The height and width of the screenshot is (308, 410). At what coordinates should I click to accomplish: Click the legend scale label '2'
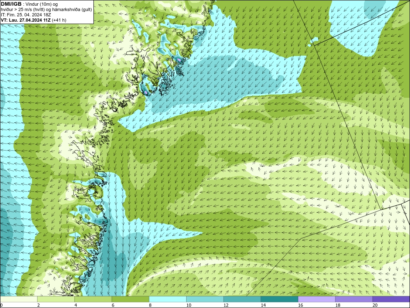pyautogui.click(x=39, y=305)
